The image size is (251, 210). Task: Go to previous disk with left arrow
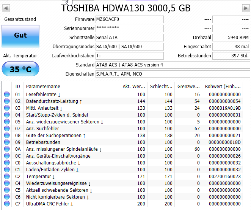pyautogui.click(x=6, y=8)
